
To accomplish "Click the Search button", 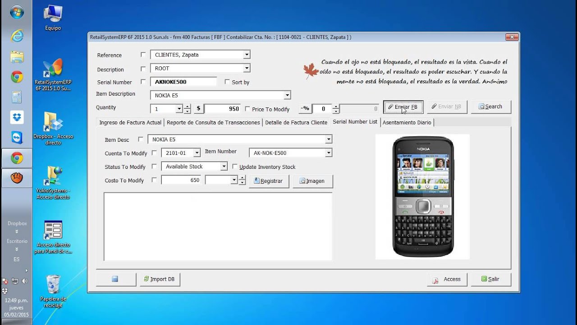I will [x=491, y=107].
